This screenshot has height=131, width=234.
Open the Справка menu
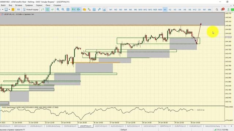pos(57,5)
